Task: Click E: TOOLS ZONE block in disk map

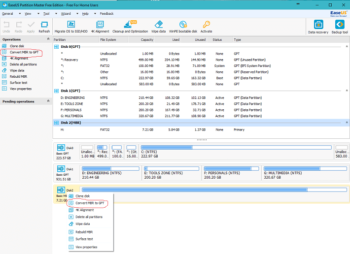Action: [172, 173]
